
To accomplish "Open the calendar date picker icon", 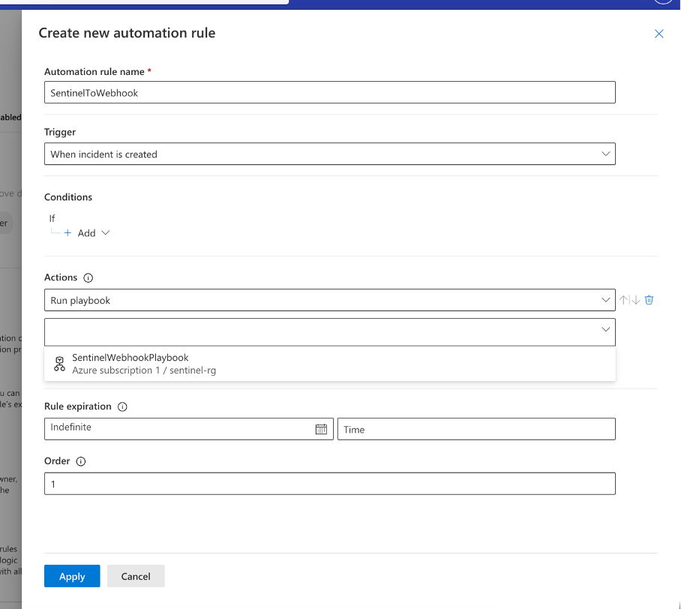I will [x=321, y=429].
